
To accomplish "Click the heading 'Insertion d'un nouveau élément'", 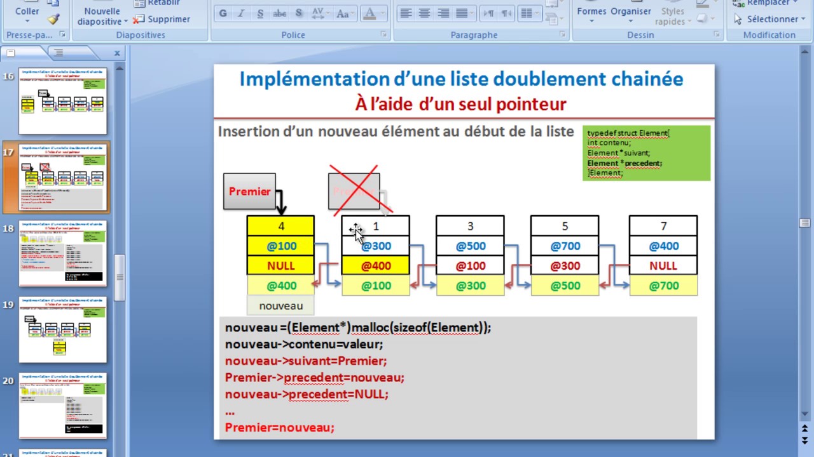I will (x=396, y=131).
